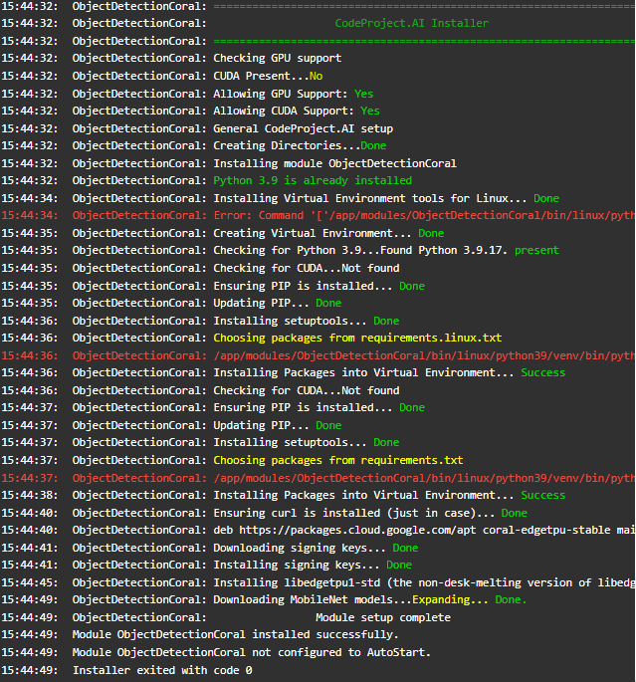Screen dimensions: 636x682
Task: Click the 'deb https://packages.cloud.google.com/apt' line
Action: [318, 531]
